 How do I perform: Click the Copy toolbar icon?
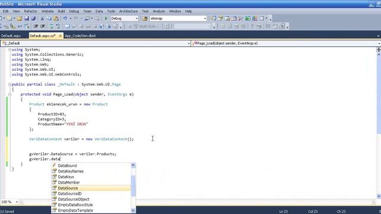[x=49, y=18]
